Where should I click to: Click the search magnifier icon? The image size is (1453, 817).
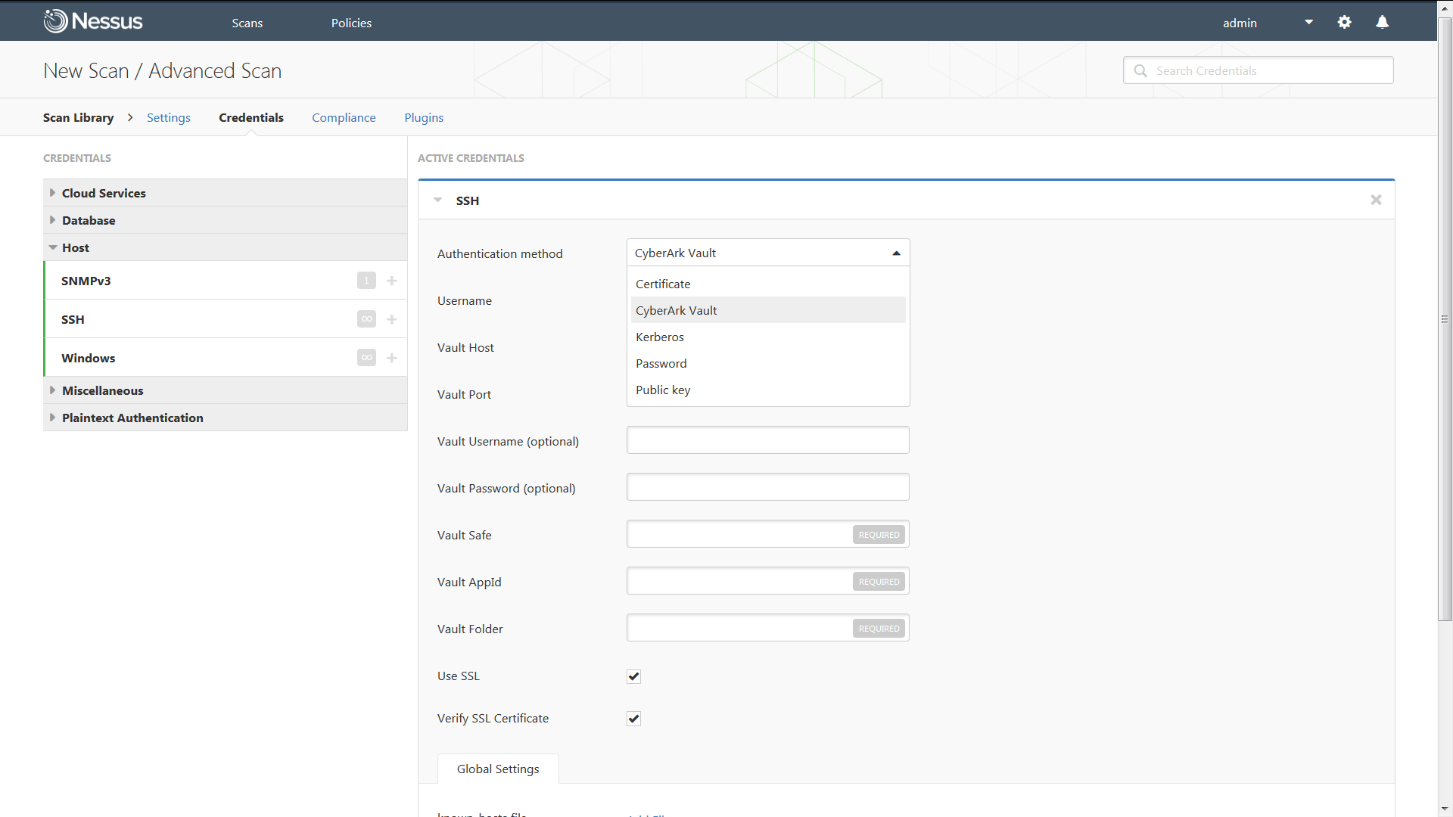1140,70
